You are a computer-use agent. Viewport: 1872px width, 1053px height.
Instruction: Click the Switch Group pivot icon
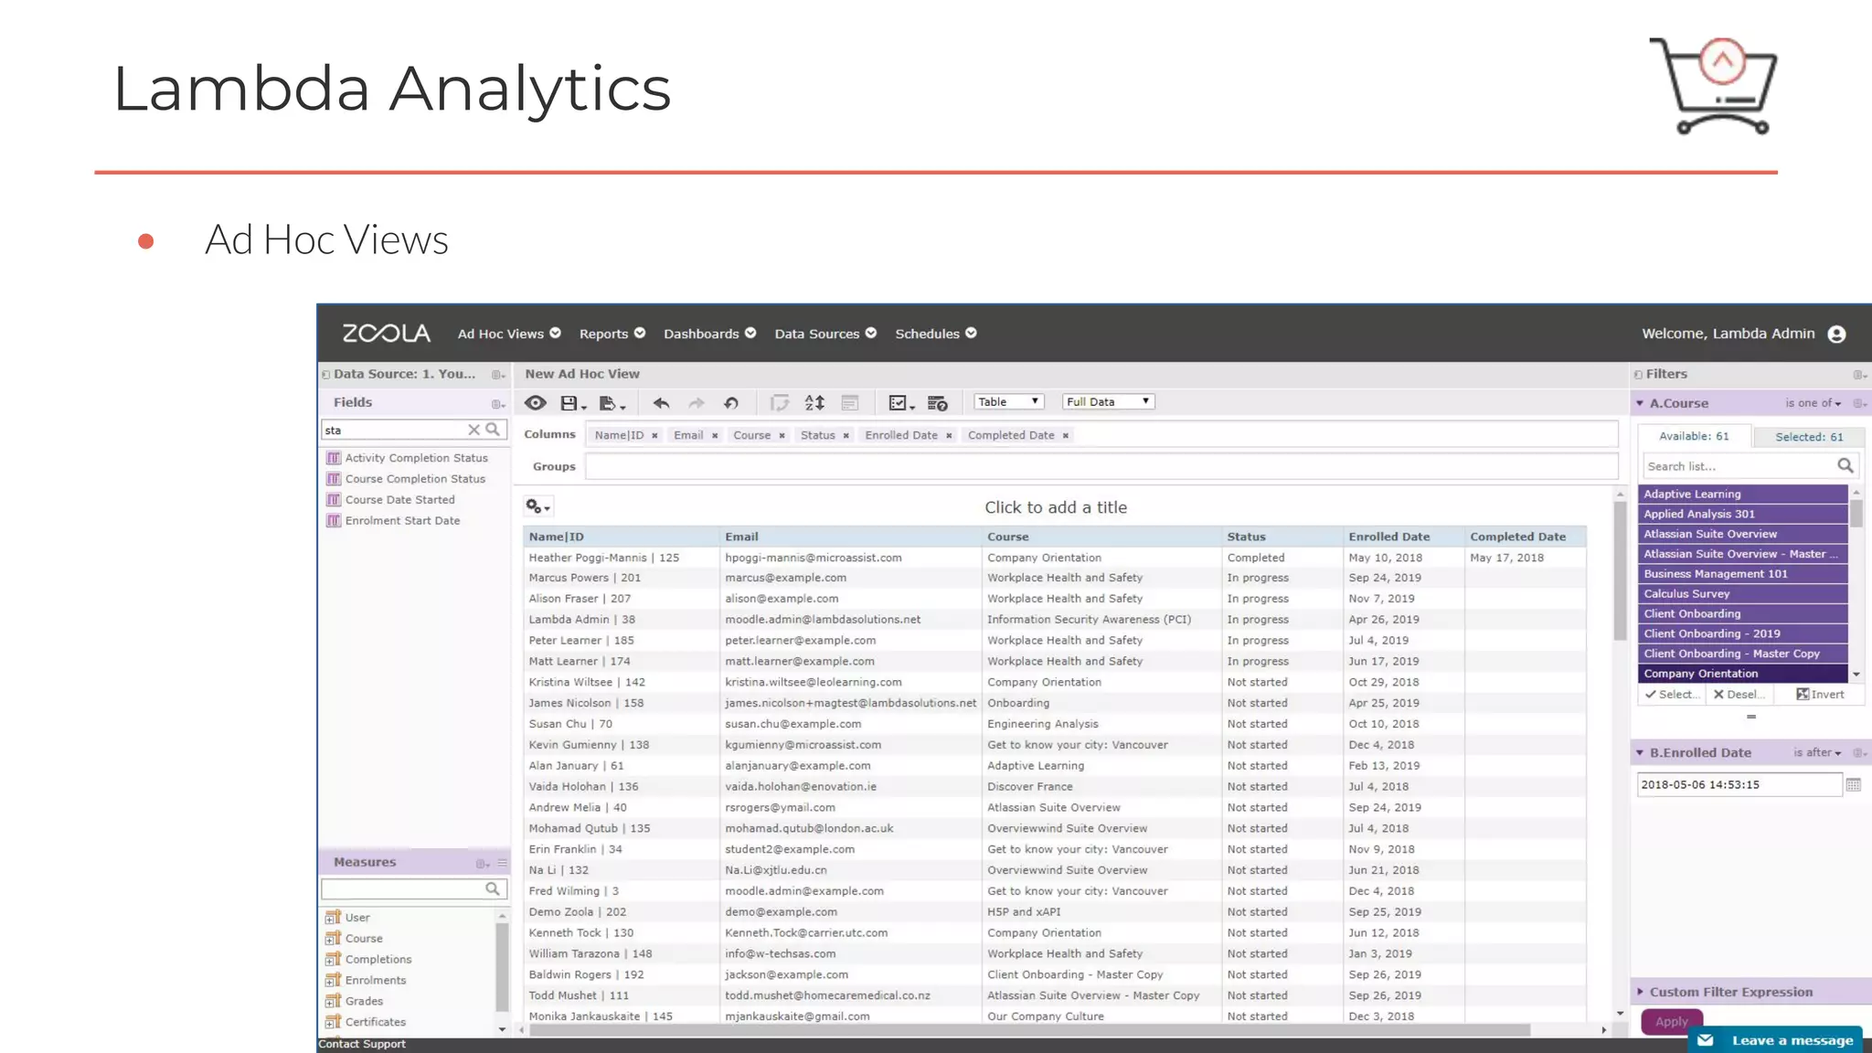(x=779, y=403)
